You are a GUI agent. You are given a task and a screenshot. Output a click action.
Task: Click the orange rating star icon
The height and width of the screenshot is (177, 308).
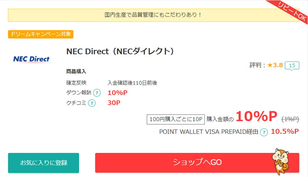pos(270,65)
